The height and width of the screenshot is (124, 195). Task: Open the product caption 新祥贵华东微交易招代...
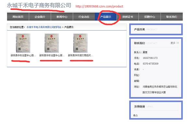coord(80,55)
